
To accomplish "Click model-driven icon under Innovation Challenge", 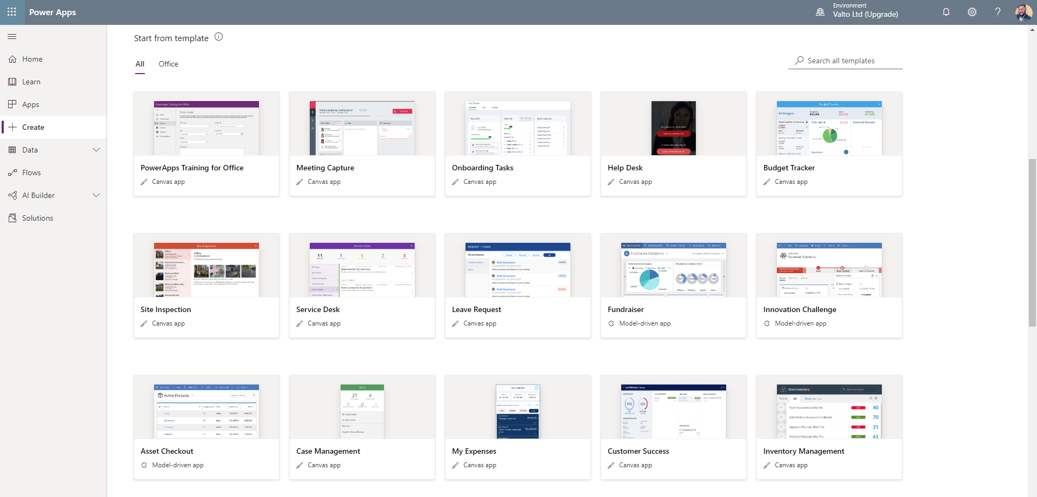I will tap(767, 323).
